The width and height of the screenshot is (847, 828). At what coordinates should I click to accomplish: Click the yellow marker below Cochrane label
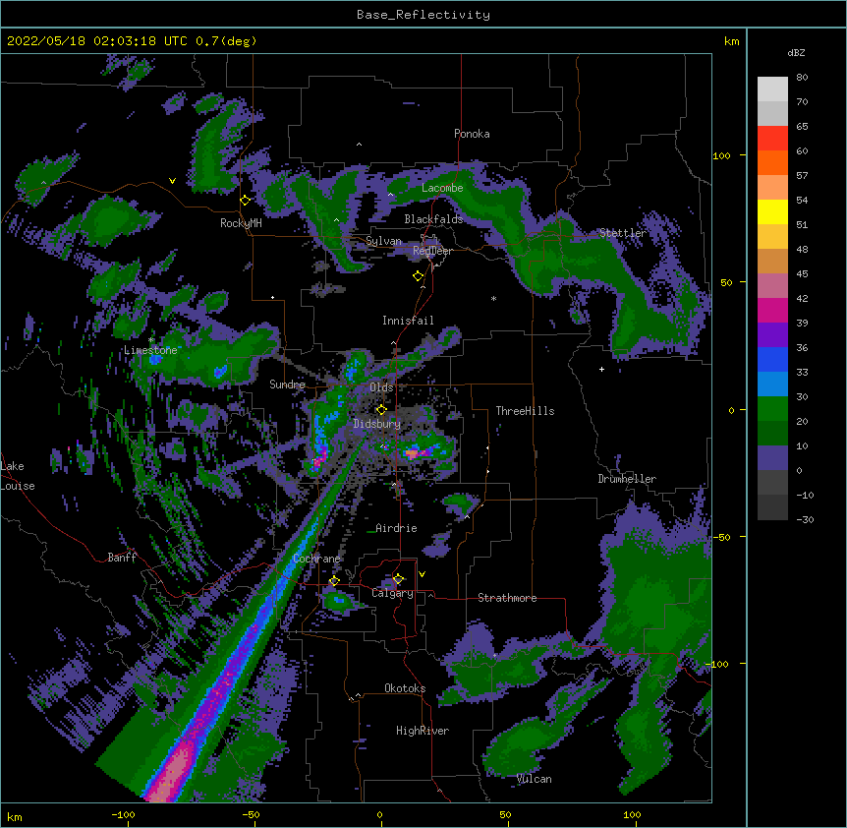coord(334,581)
